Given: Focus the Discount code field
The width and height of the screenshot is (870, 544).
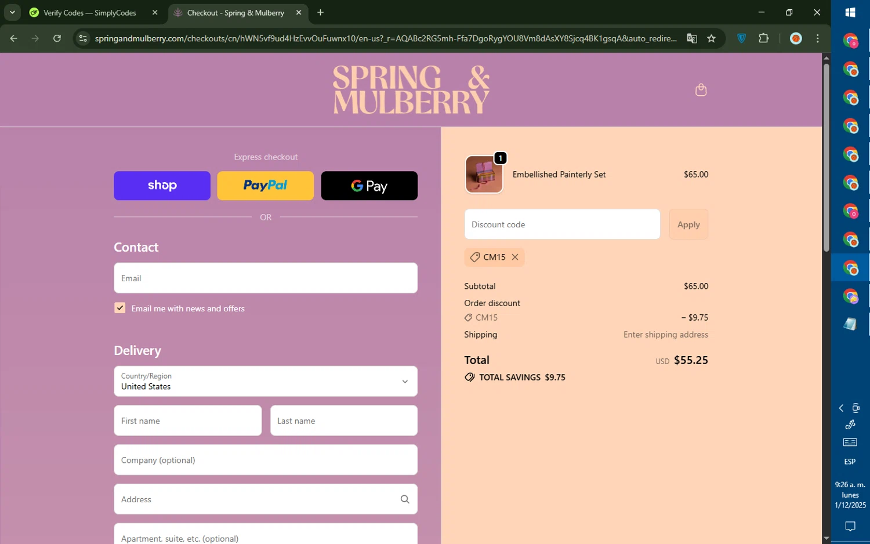Looking at the screenshot, I should point(562,224).
